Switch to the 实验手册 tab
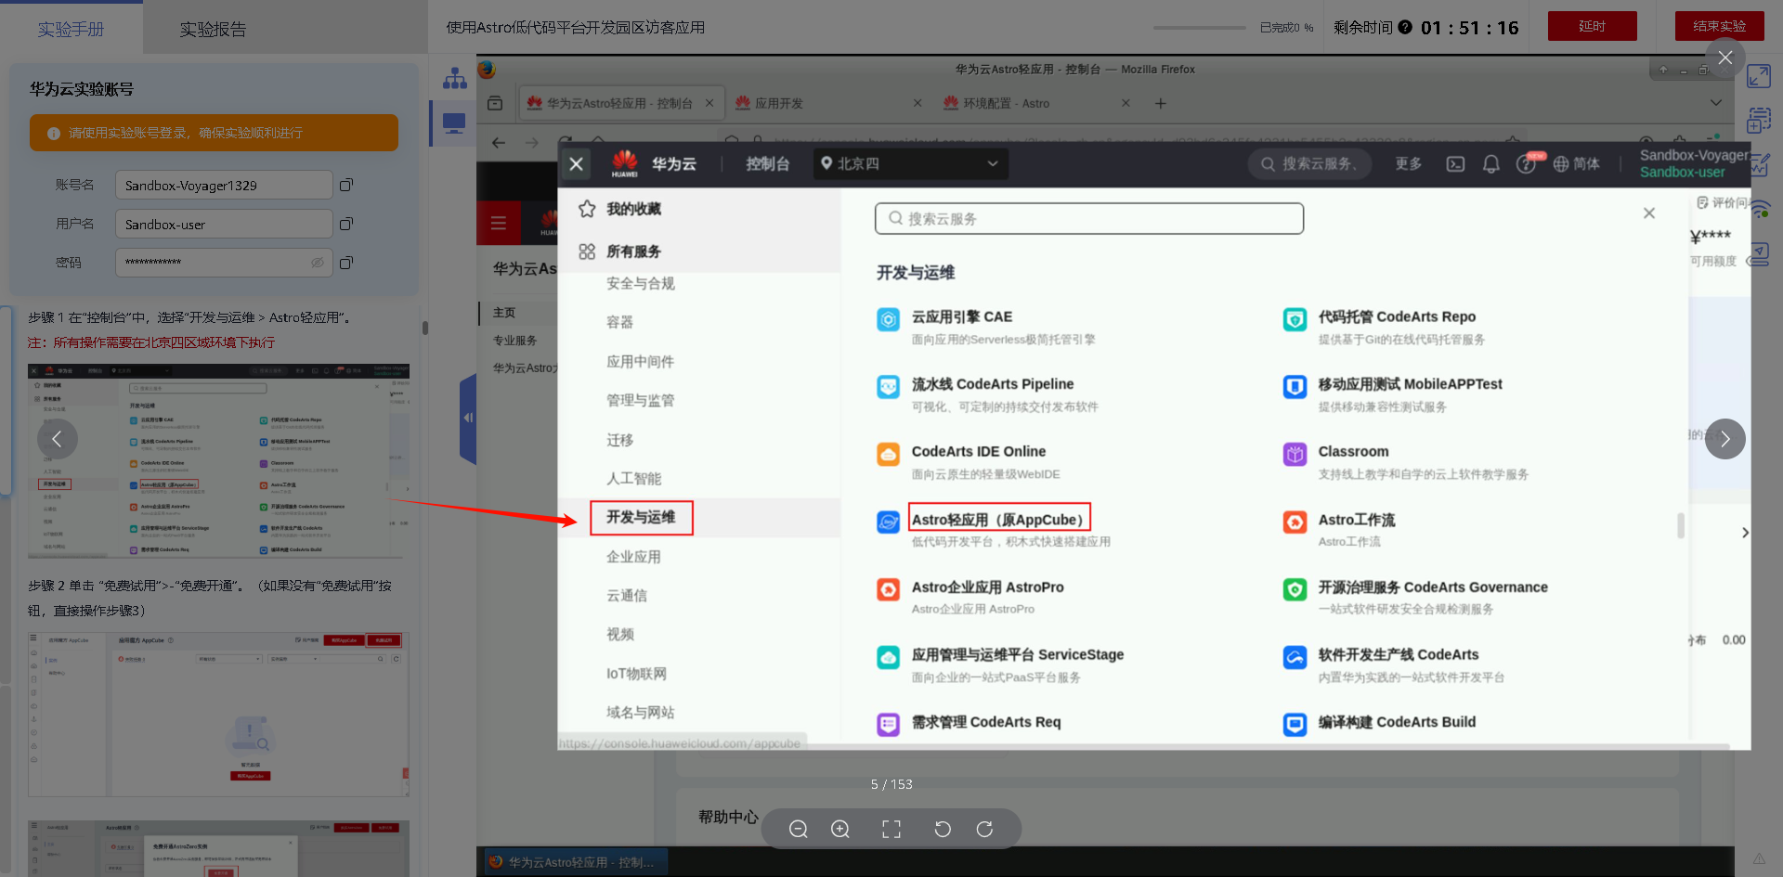This screenshot has height=877, width=1783. (72, 29)
